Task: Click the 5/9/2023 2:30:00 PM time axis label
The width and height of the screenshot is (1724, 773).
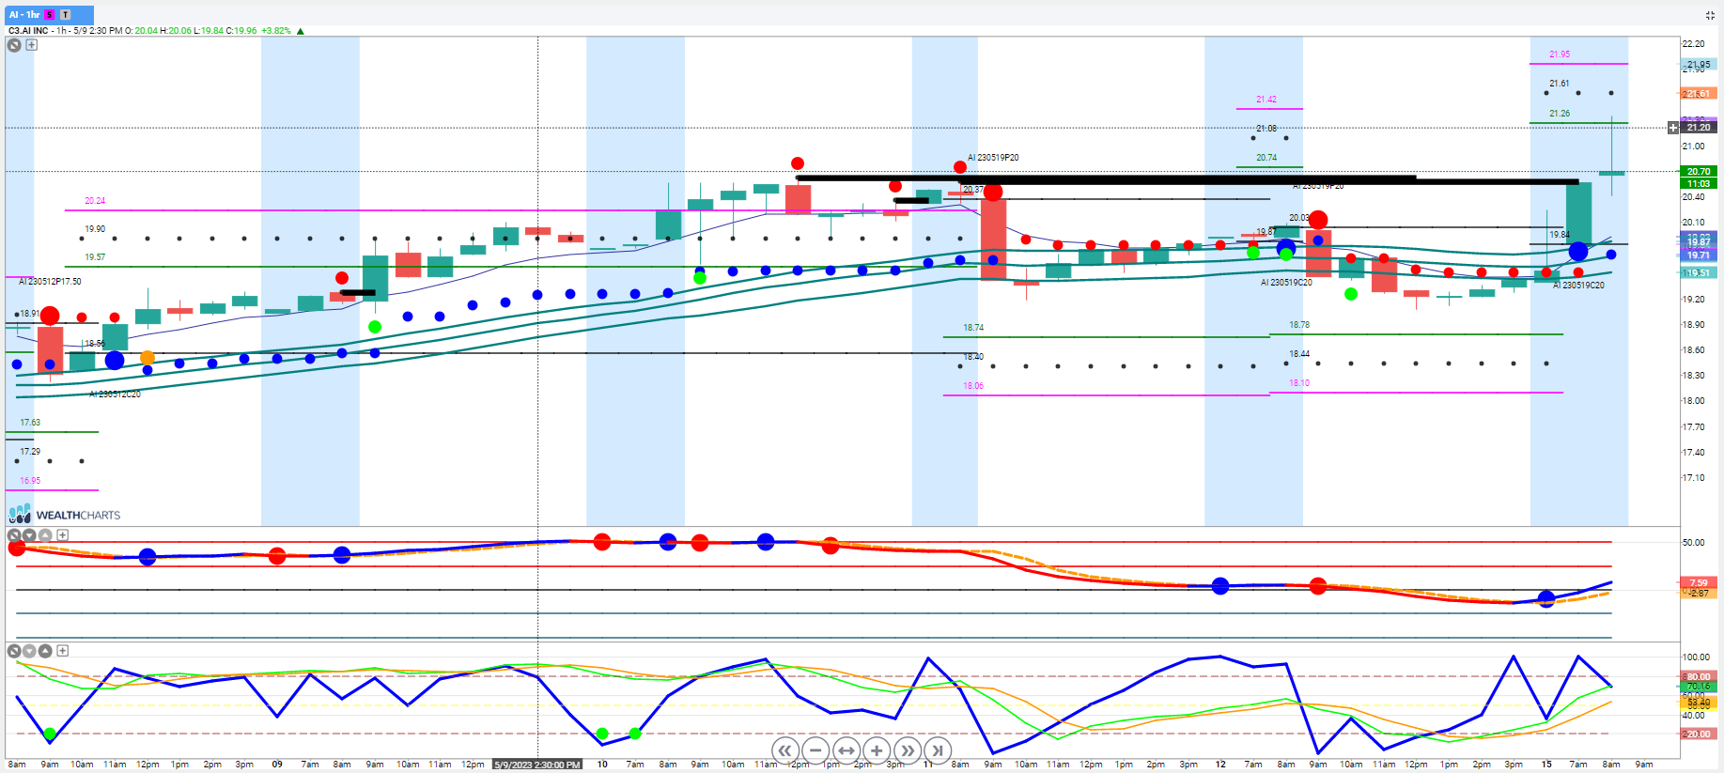Action: [537, 765]
